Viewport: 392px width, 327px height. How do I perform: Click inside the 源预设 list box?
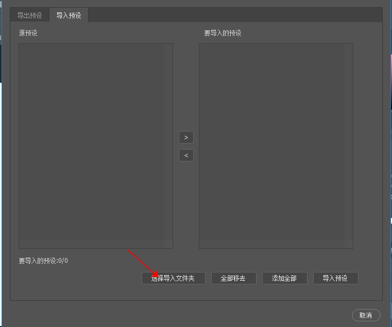click(x=96, y=146)
